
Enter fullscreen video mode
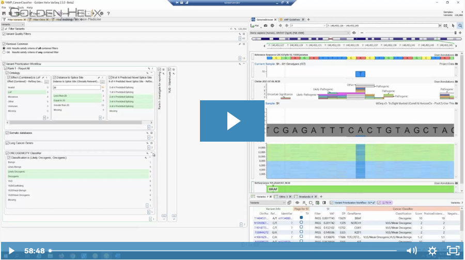click(453, 251)
